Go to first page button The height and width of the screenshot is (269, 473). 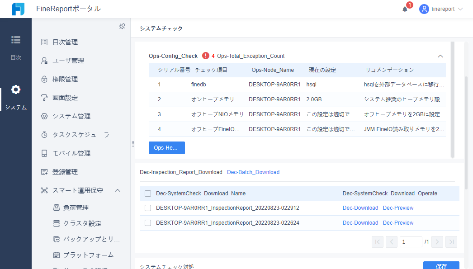coord(378,242)
